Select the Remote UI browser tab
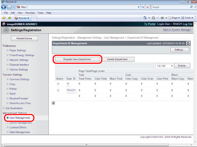Viewport: 197px width, 147px height. (23, 18)
